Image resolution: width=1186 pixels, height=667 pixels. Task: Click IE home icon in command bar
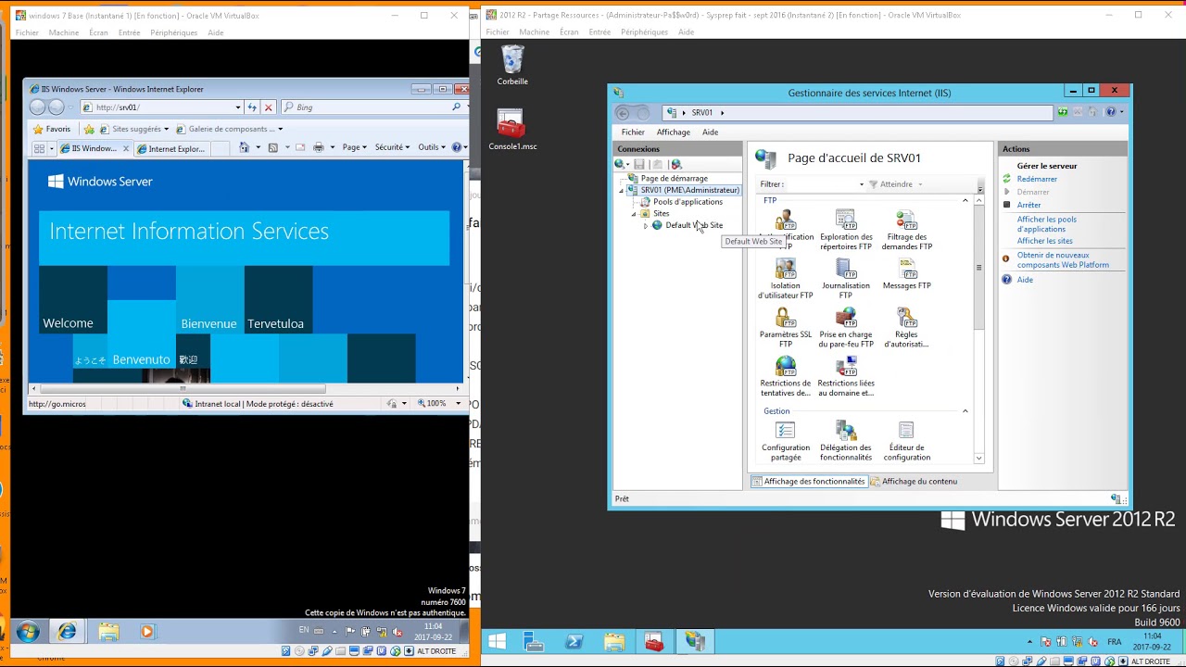(x=245, y=147)
